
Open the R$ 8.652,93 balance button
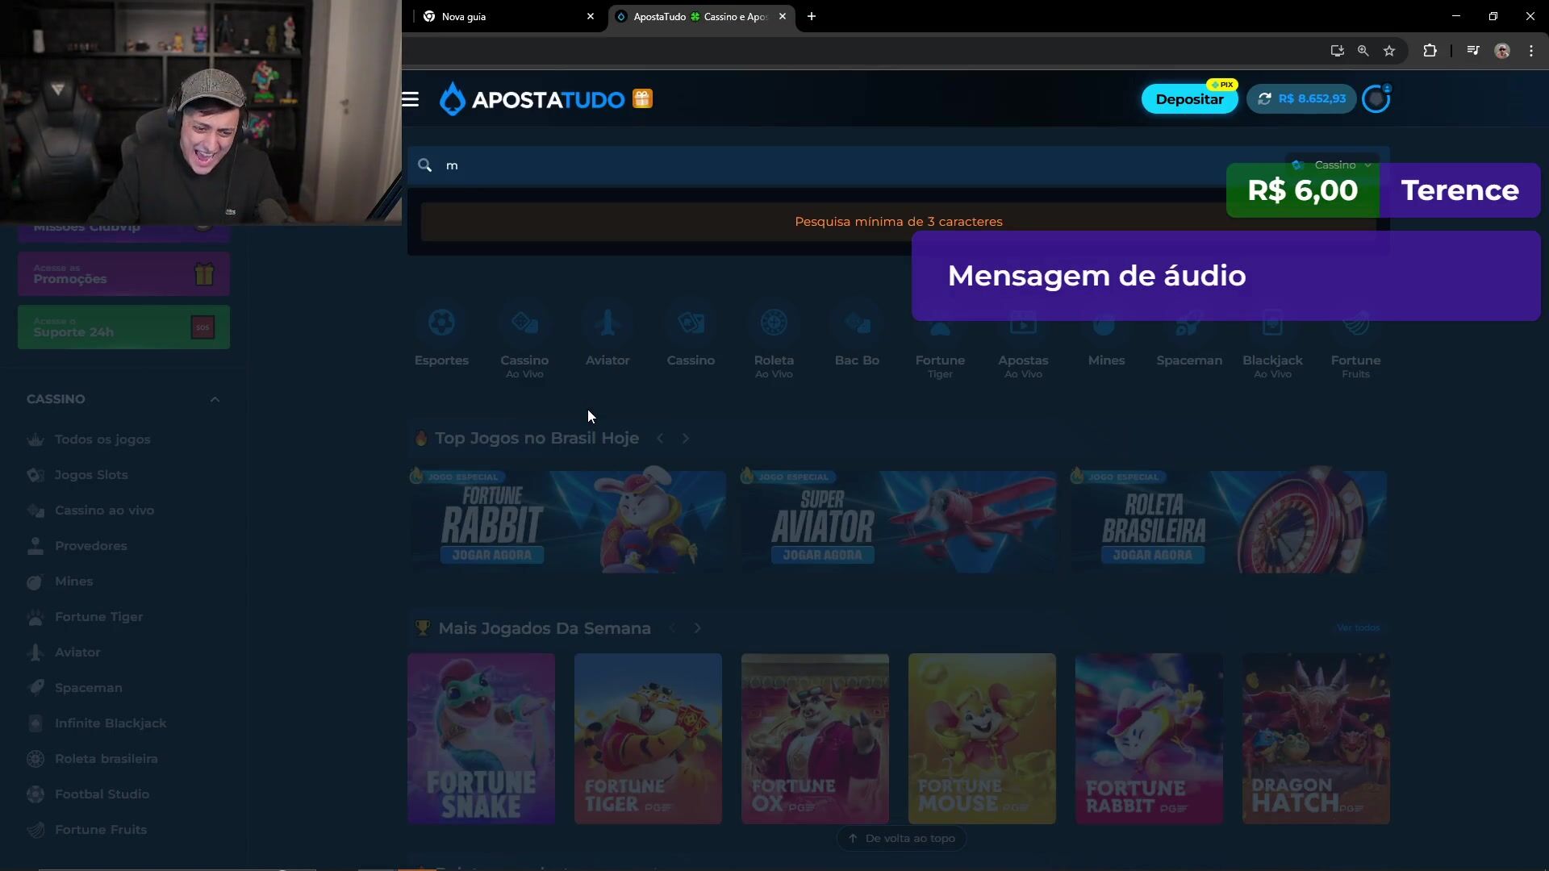(1301, 98)
